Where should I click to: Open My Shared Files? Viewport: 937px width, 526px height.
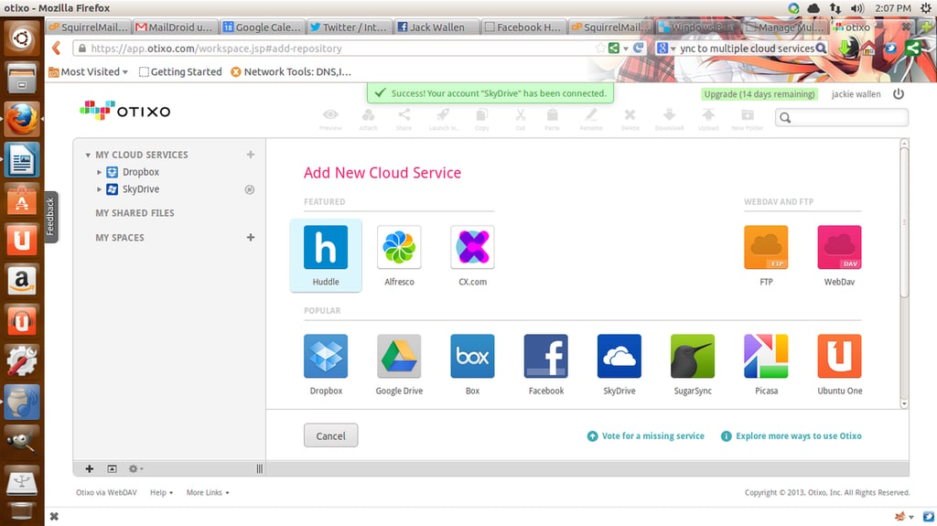[x=135, y=213]
